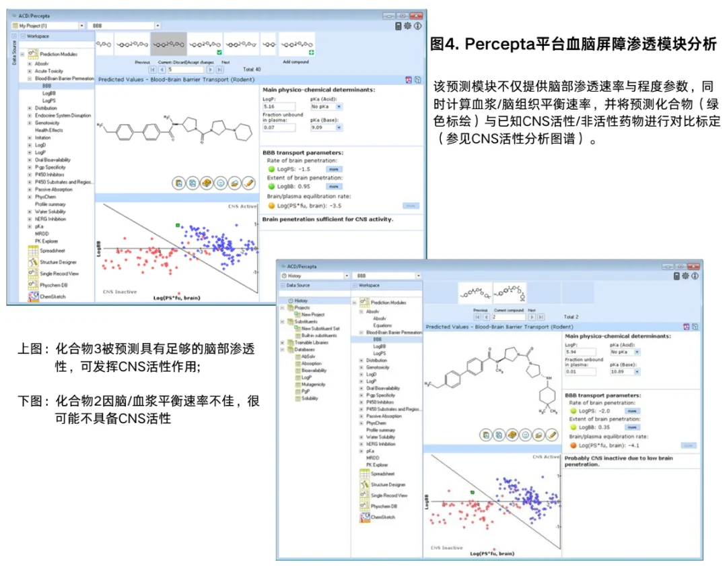Click Physchem DB icon in bottom window
This screenshot has width=727, height=566.
[364, 506]
